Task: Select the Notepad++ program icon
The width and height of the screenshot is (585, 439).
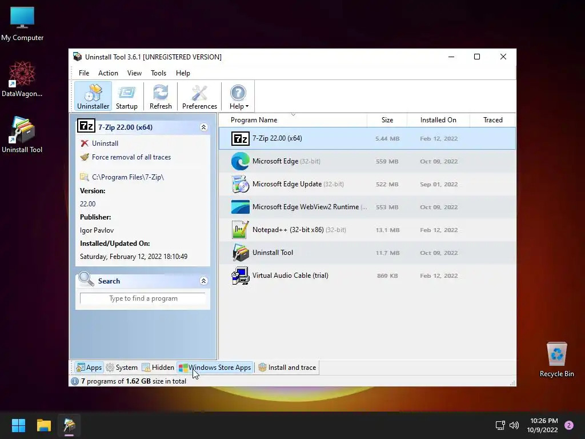Action: tap(241, 230)
